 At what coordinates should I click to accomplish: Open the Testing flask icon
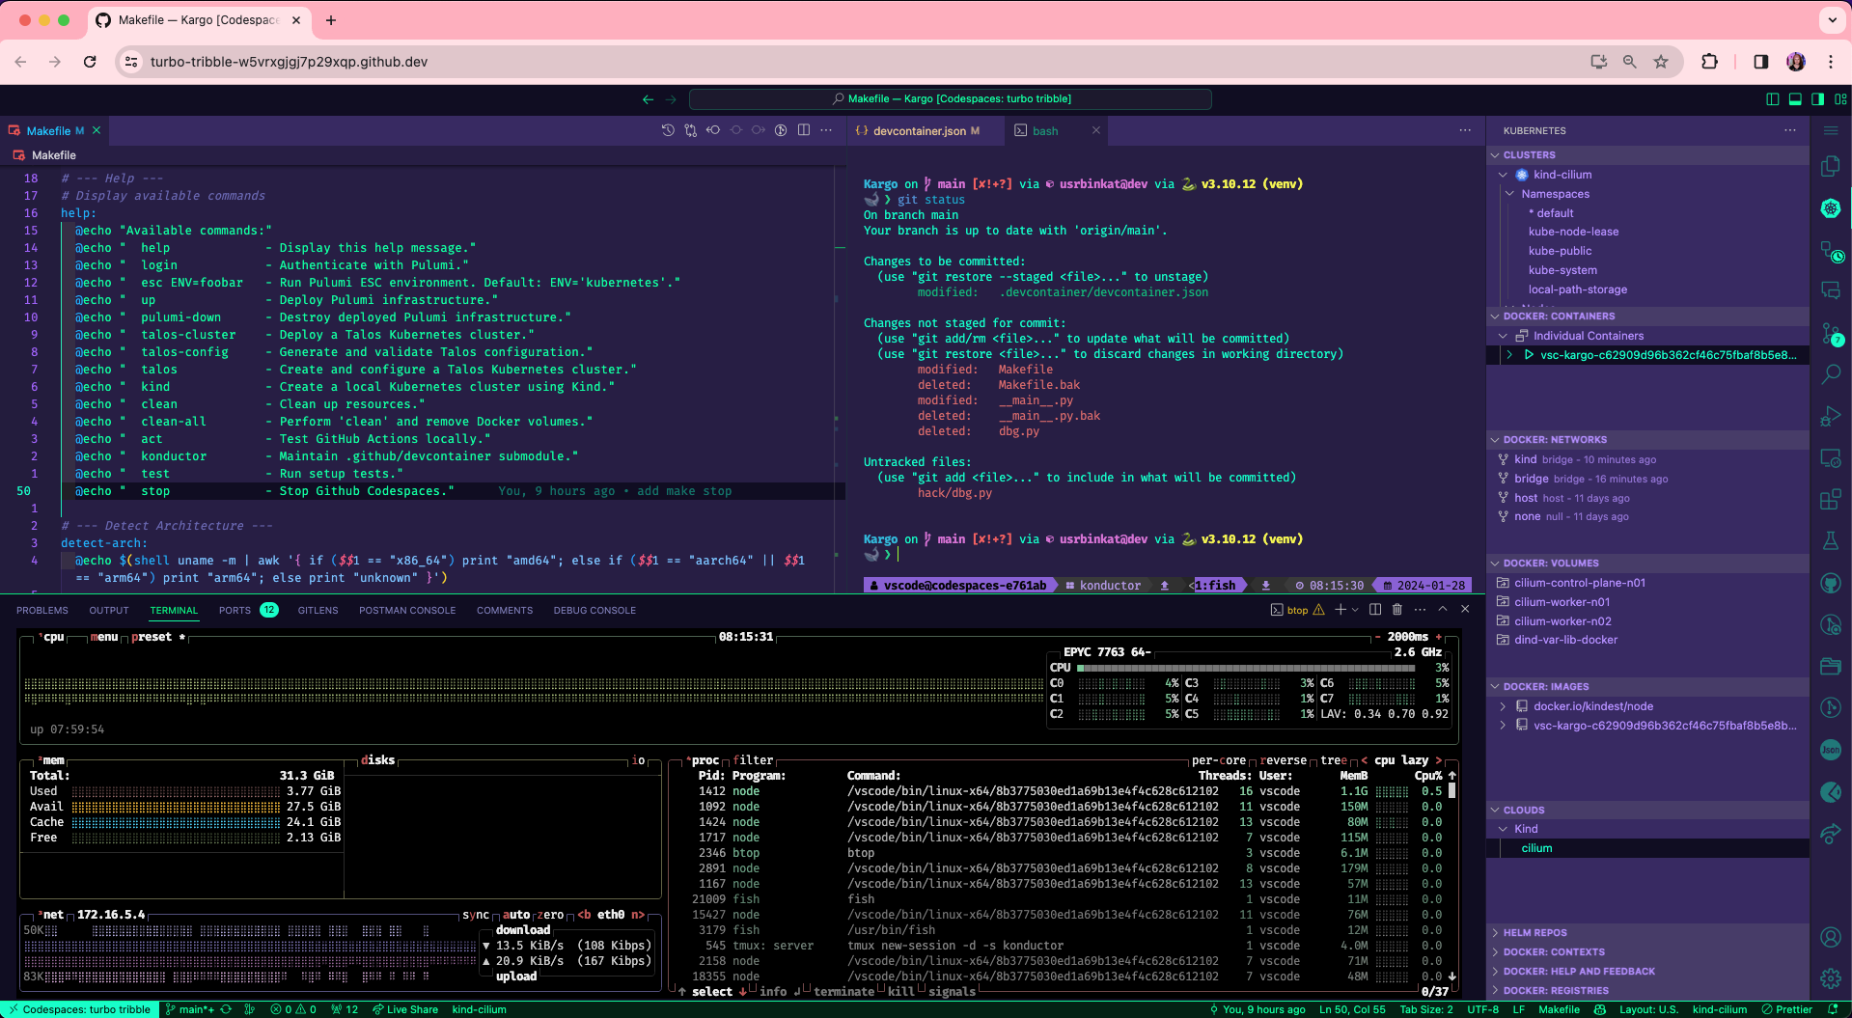[1830, 540]
